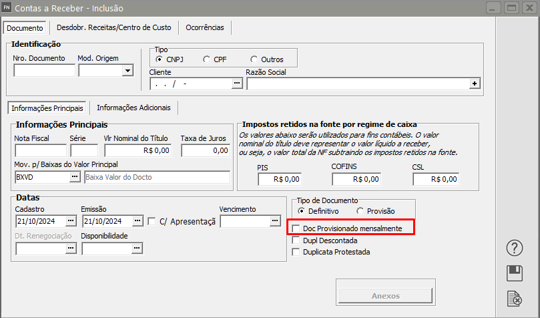Click the cancel document icon
The image size is (540, 318).
[x=515, y=298]
